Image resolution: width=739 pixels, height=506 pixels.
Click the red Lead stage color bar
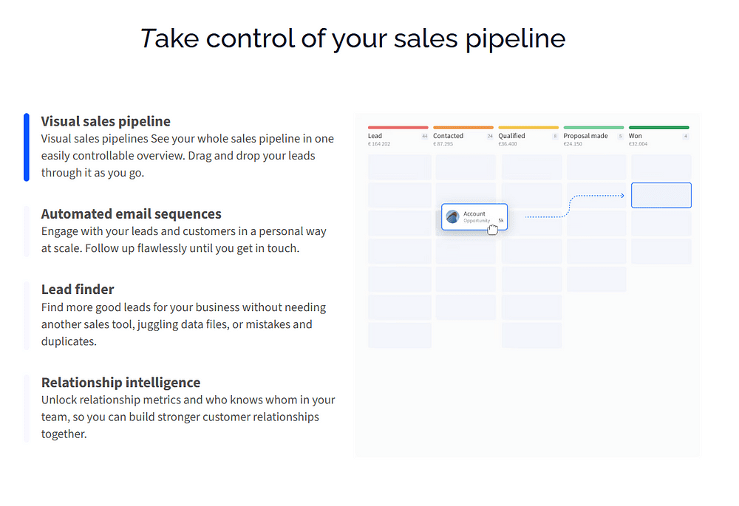pos(398,127)
